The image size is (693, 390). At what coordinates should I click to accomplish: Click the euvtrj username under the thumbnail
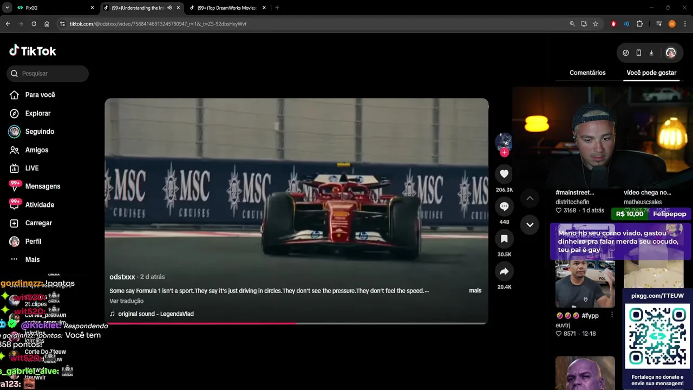coord(563,326)
